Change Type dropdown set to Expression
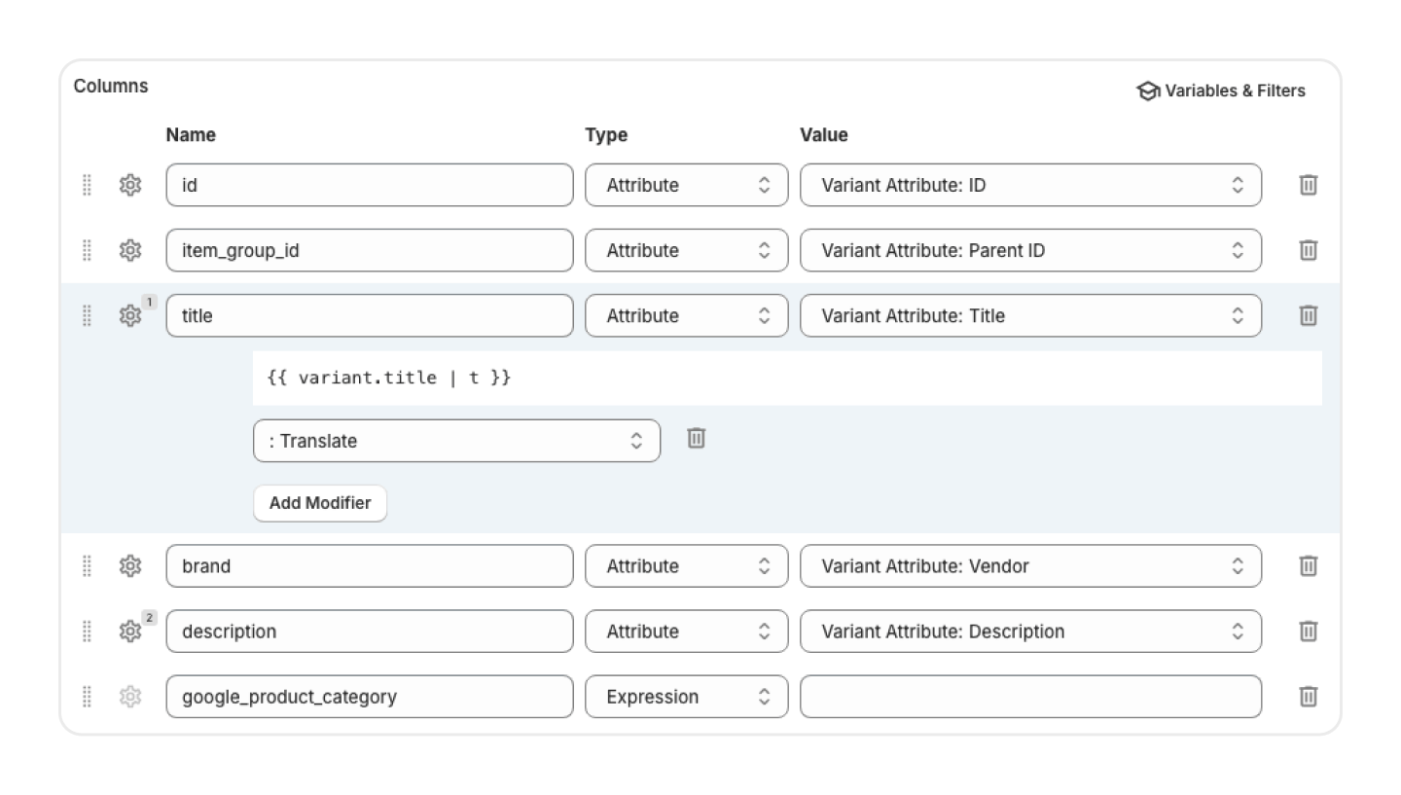 point(686,697)
